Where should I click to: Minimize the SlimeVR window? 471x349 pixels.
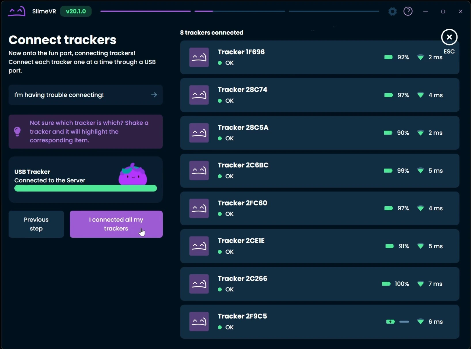426,12
